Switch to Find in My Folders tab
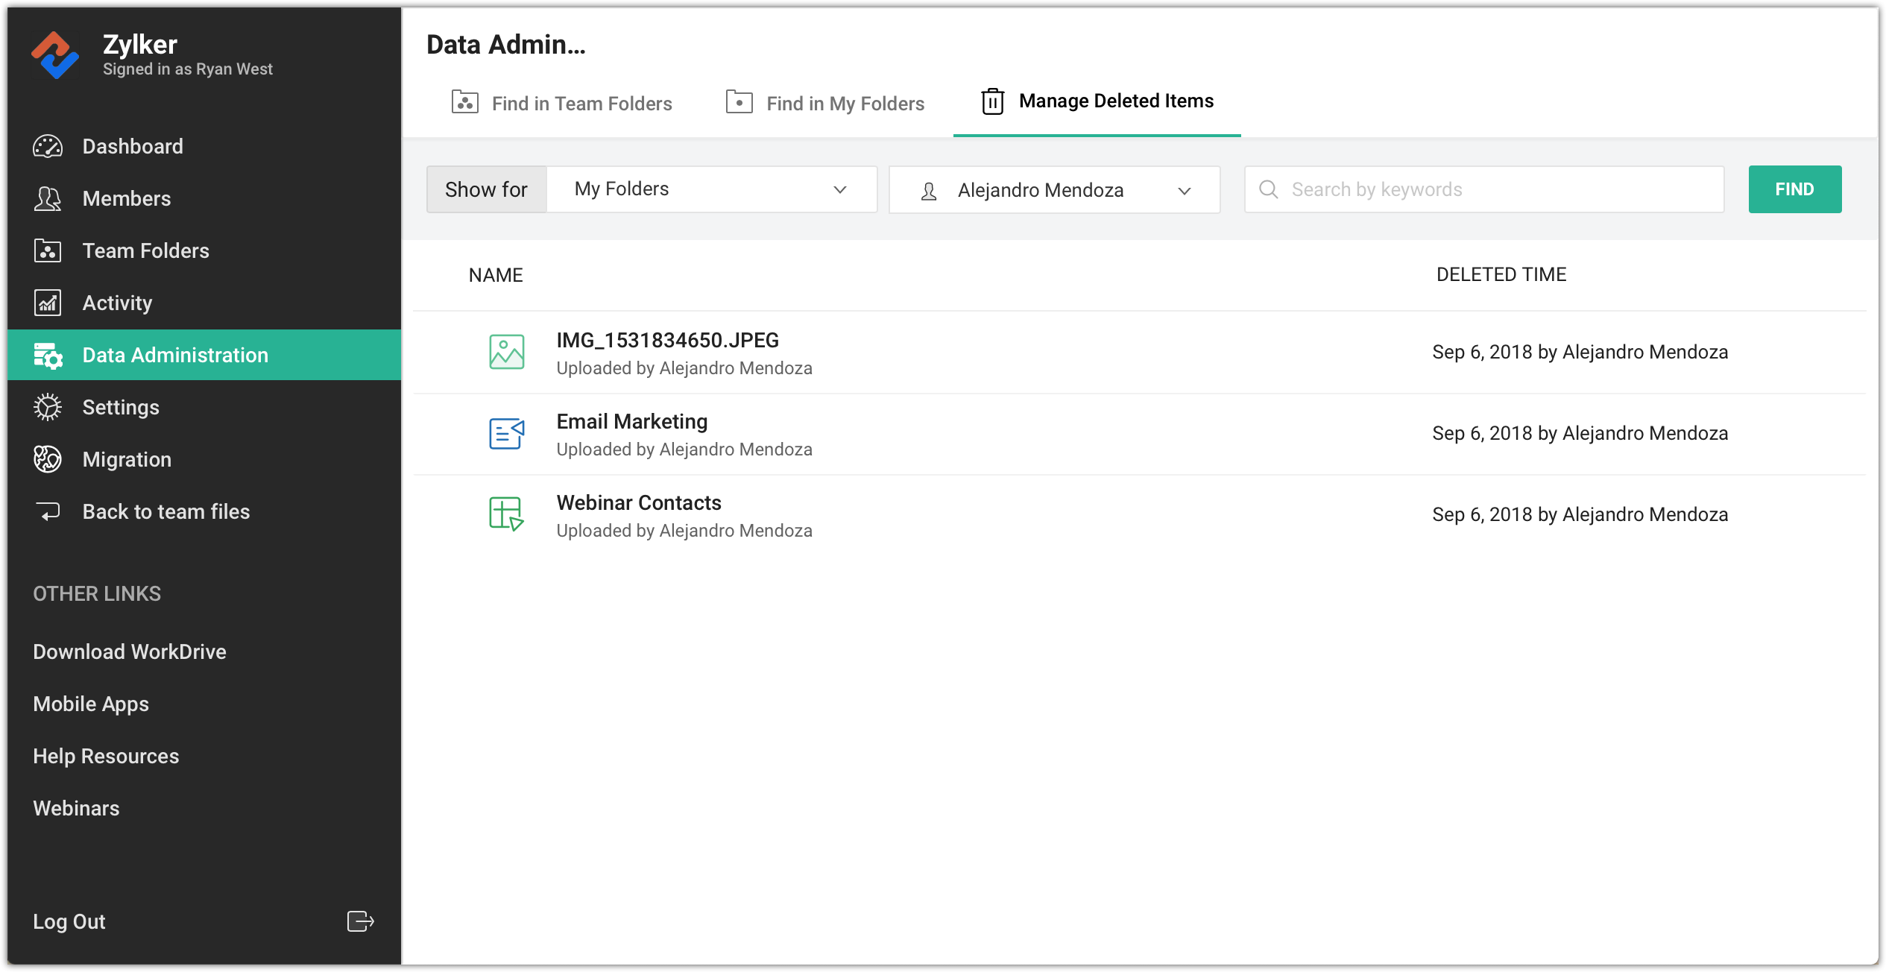Viewport: 1886px width, 972px height. click(825, 103)
